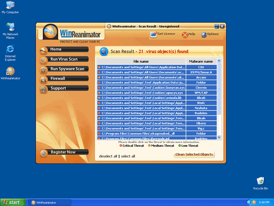Viewport: 274px width, 206px height.
Task: Open the Options globe icon
Action: 204,34
